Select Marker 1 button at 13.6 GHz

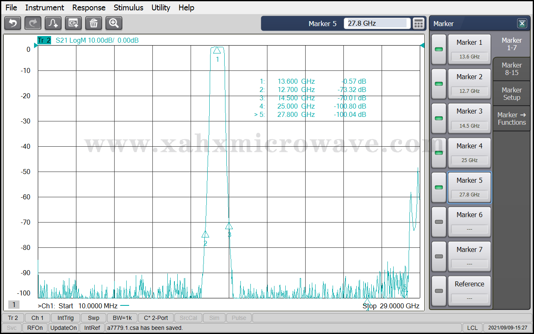point(469,49)
